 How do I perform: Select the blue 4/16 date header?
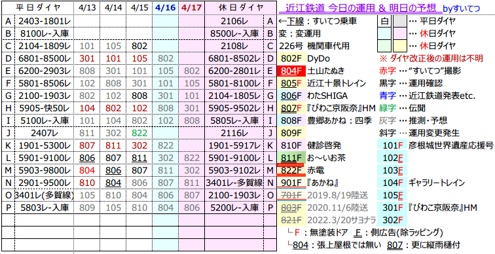click(x=166, y=8)
